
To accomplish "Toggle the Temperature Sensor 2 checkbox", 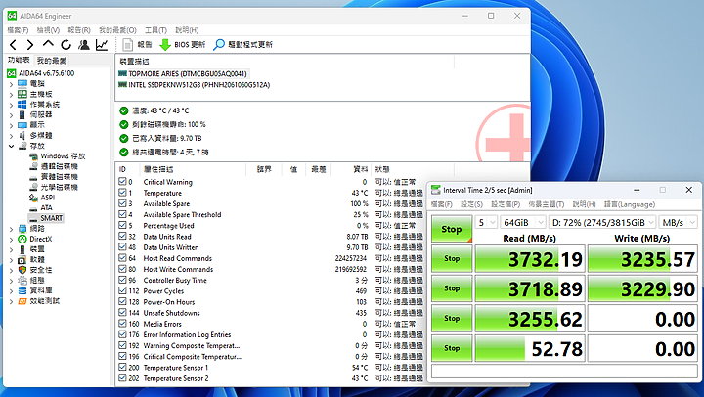I will pos(122,377).
